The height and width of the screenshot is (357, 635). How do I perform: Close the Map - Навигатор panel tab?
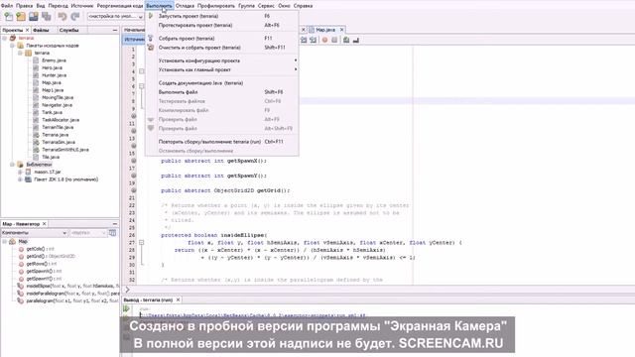44,224
